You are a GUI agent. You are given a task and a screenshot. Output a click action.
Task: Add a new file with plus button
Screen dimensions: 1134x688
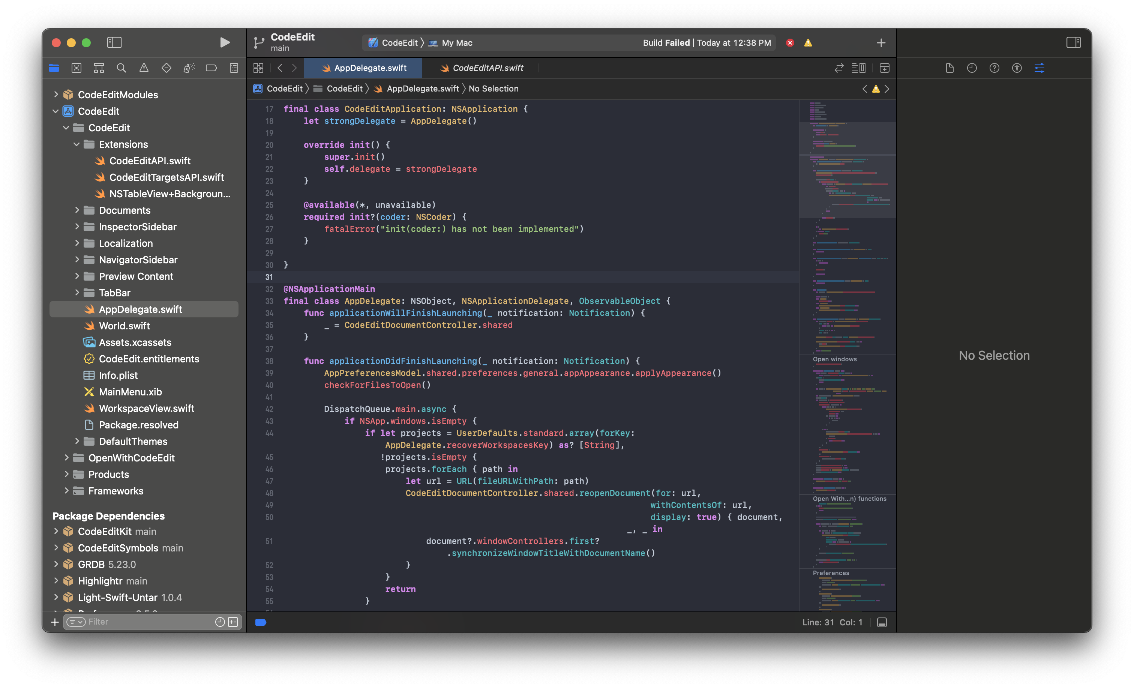pos(54,622)
